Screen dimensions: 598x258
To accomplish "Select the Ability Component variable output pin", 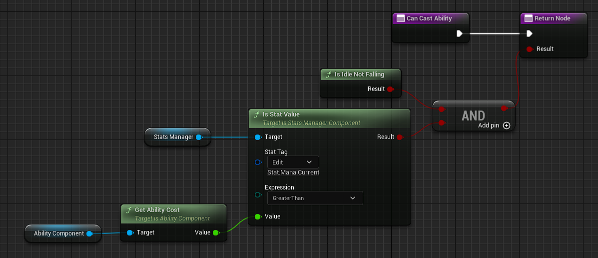I will pyautogui.click(x=89, y=233).
